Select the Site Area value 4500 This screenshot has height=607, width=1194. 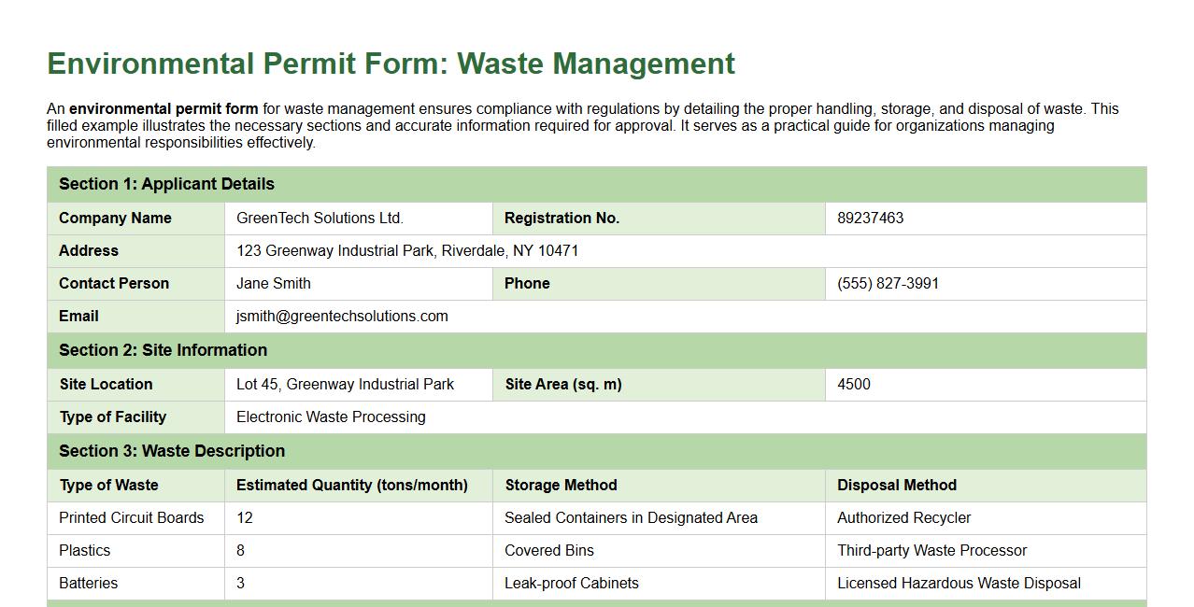[854, 384]
